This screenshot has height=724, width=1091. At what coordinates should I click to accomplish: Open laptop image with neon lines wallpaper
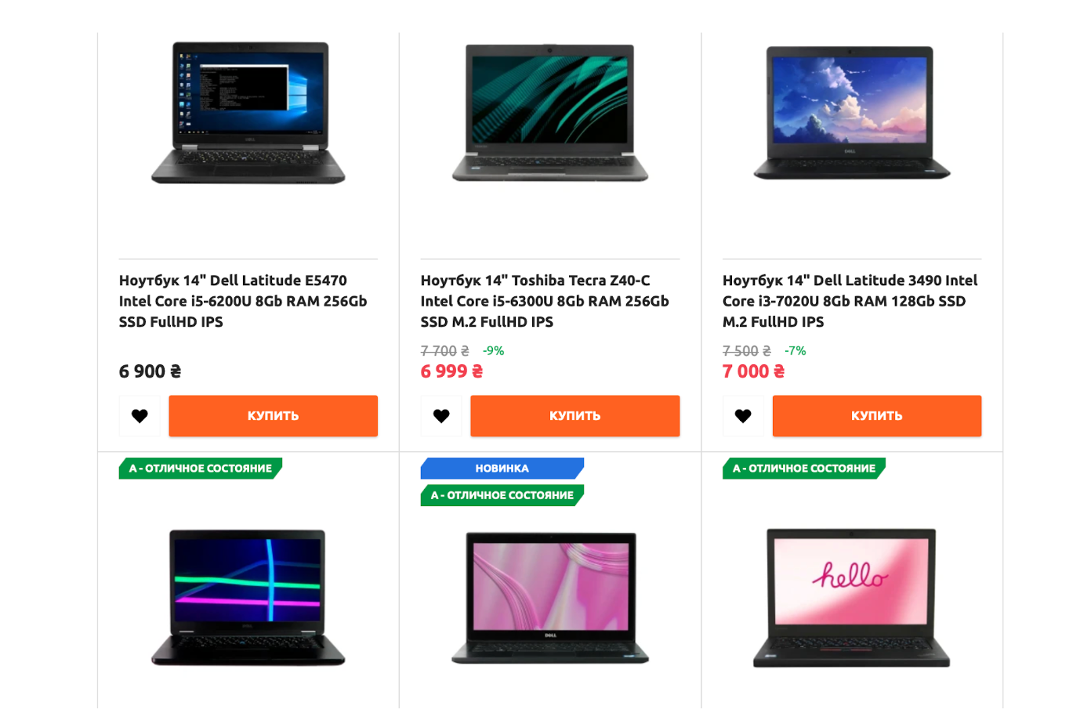(x=248, y=597)
